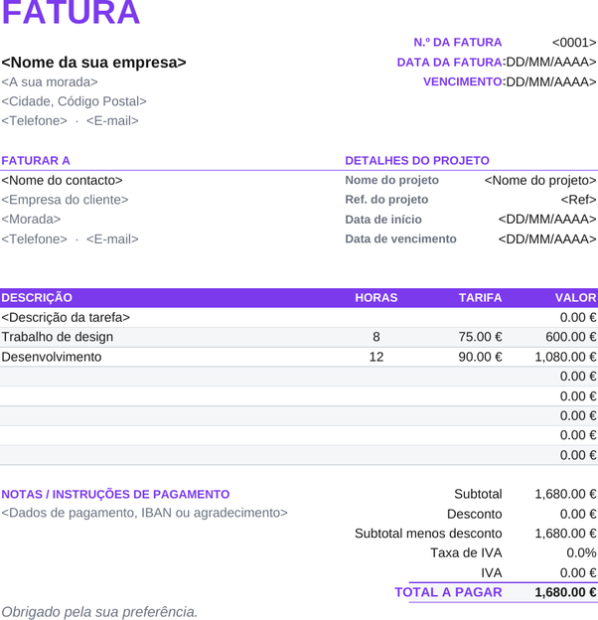Select the Obrigado pela sua preferência text
Viewport: 598px width, 620px height.
(99, 612)
